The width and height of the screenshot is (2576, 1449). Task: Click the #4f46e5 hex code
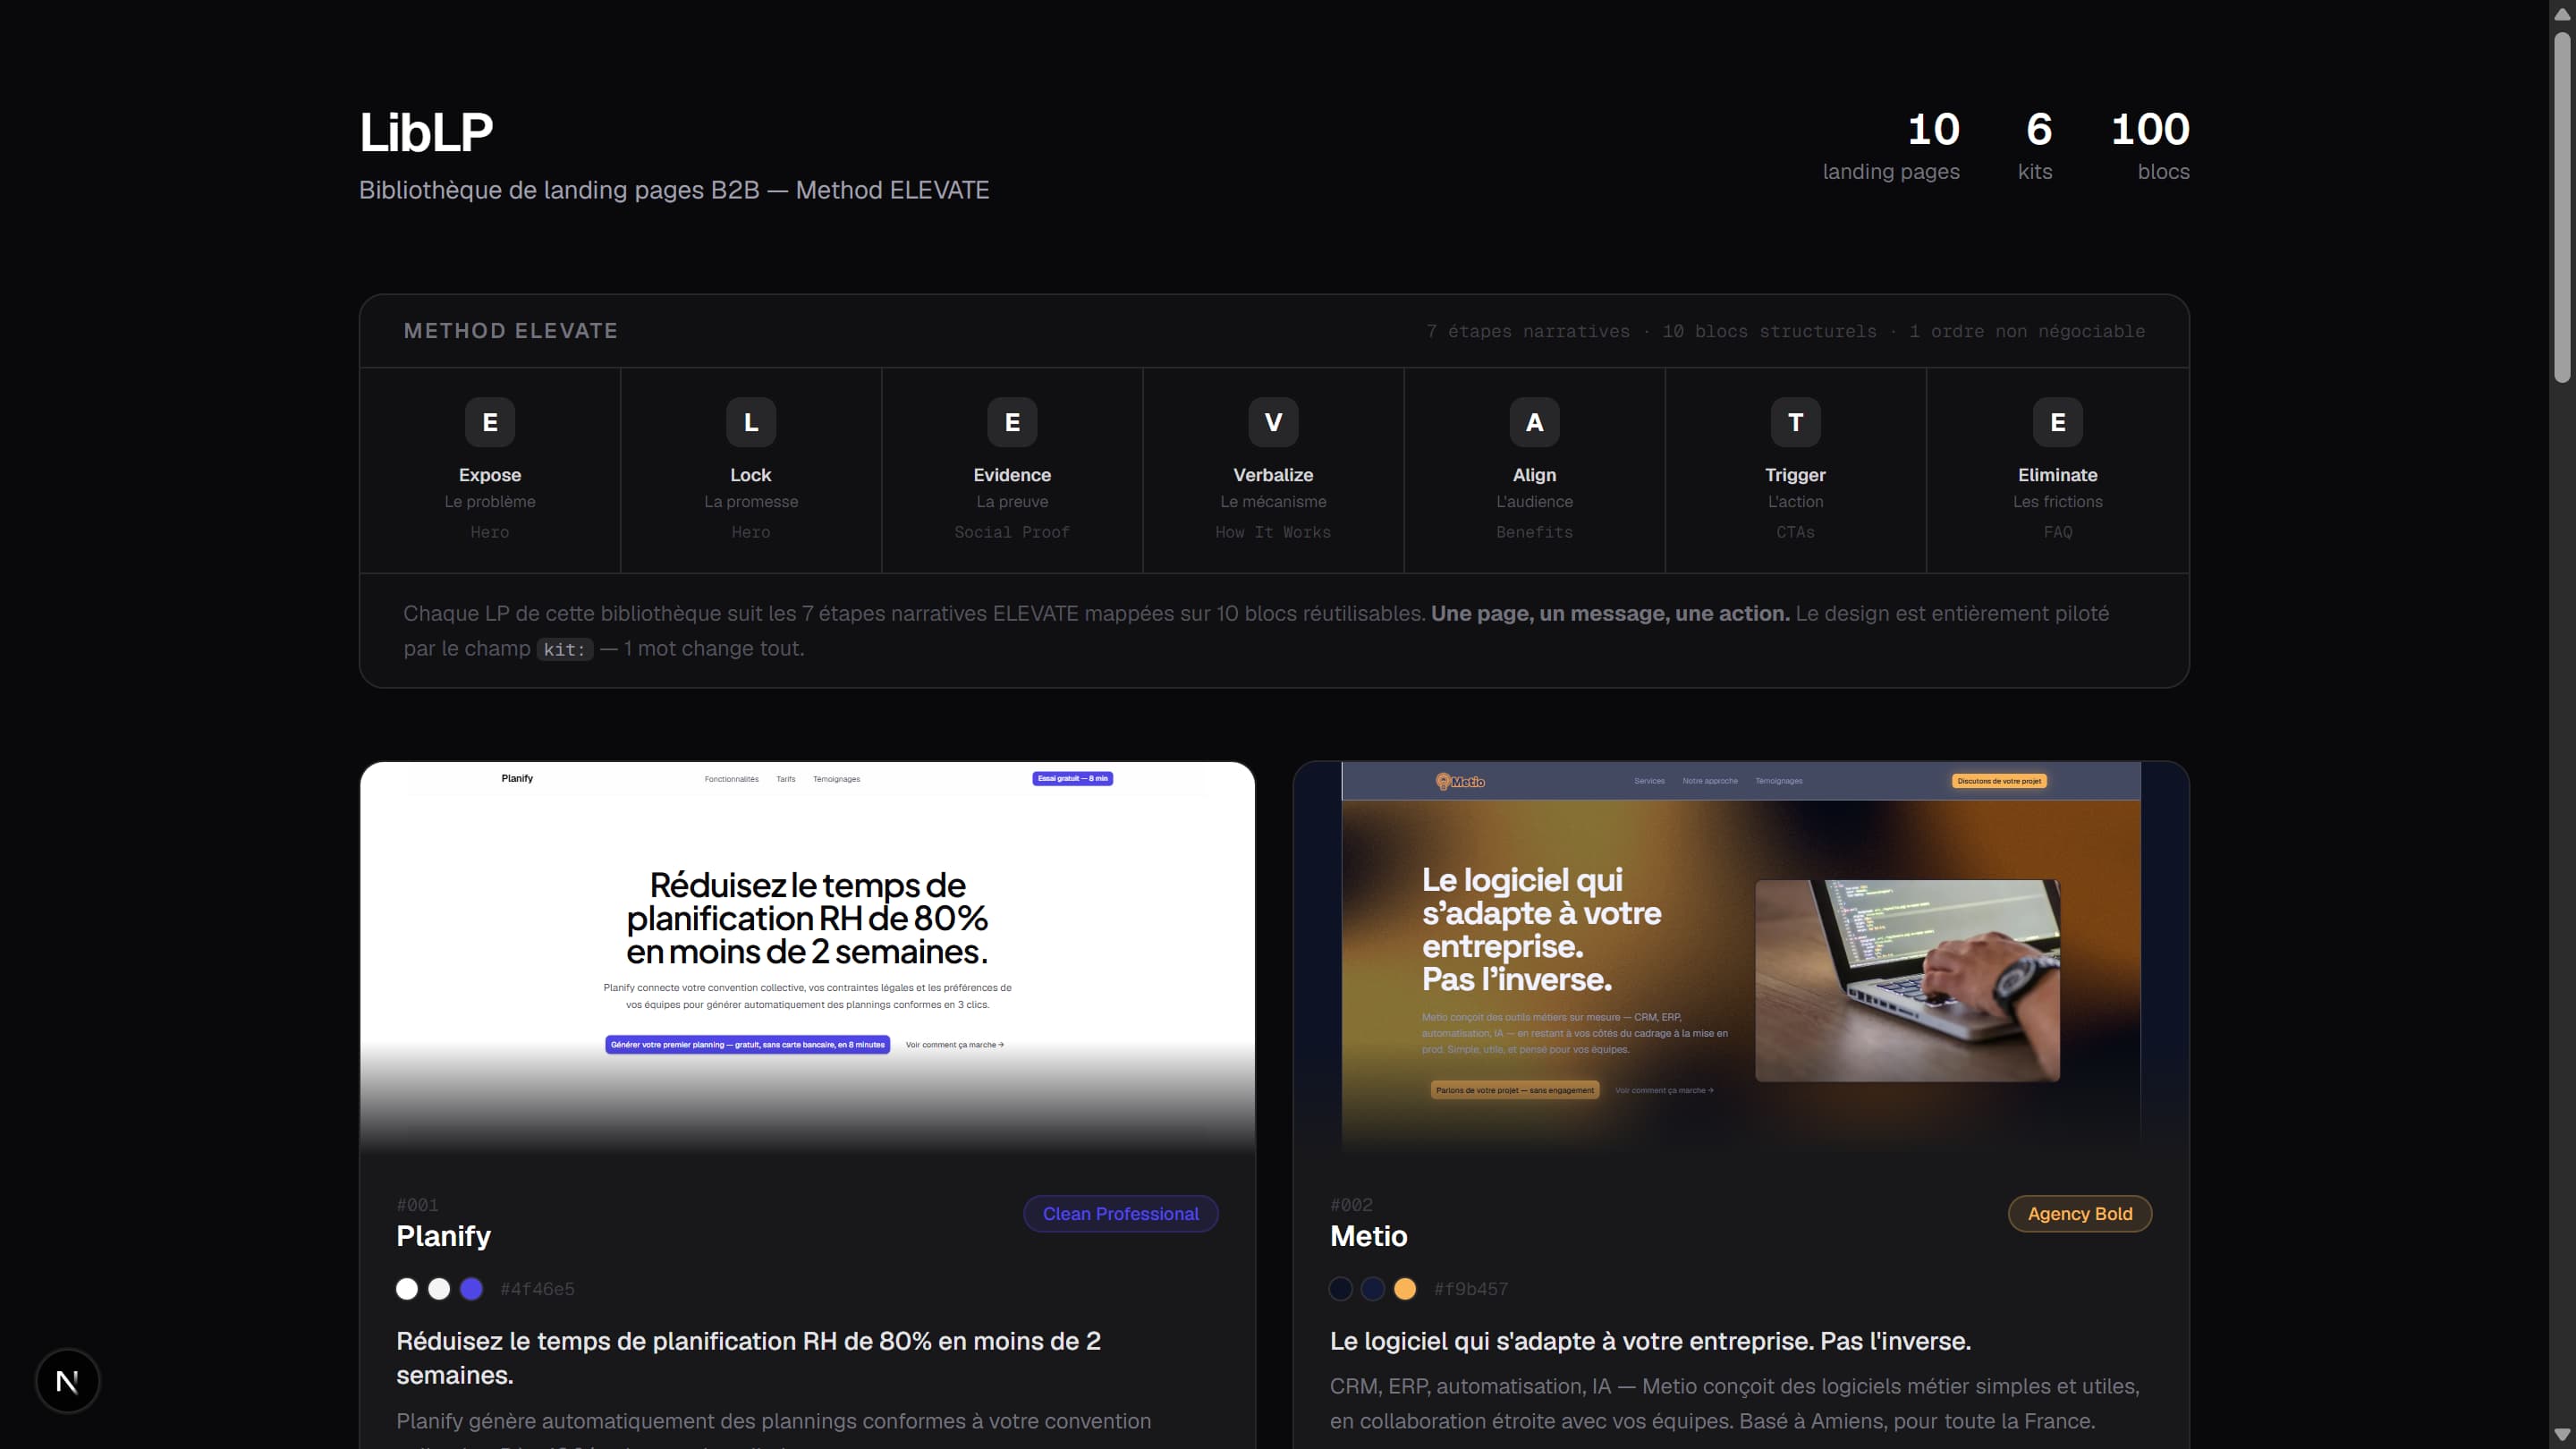coord(537,1289)
